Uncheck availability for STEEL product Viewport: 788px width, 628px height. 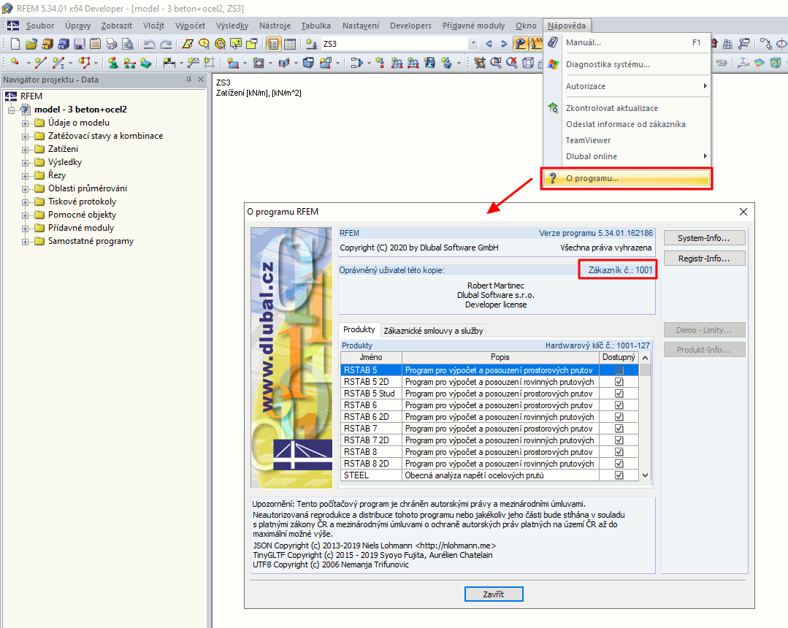619,475
